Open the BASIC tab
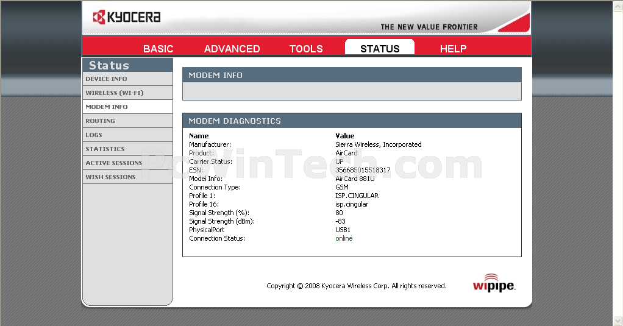The width and height of the screenshot is (623, 326). 158,49
